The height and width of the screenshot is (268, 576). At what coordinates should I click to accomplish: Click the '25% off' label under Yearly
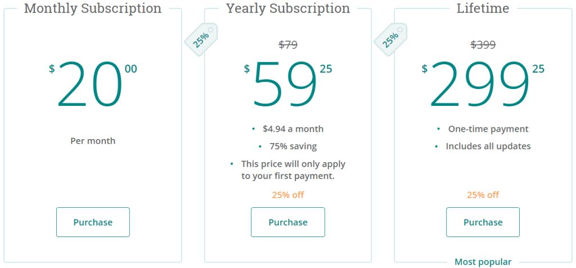(x=288, y=195)
